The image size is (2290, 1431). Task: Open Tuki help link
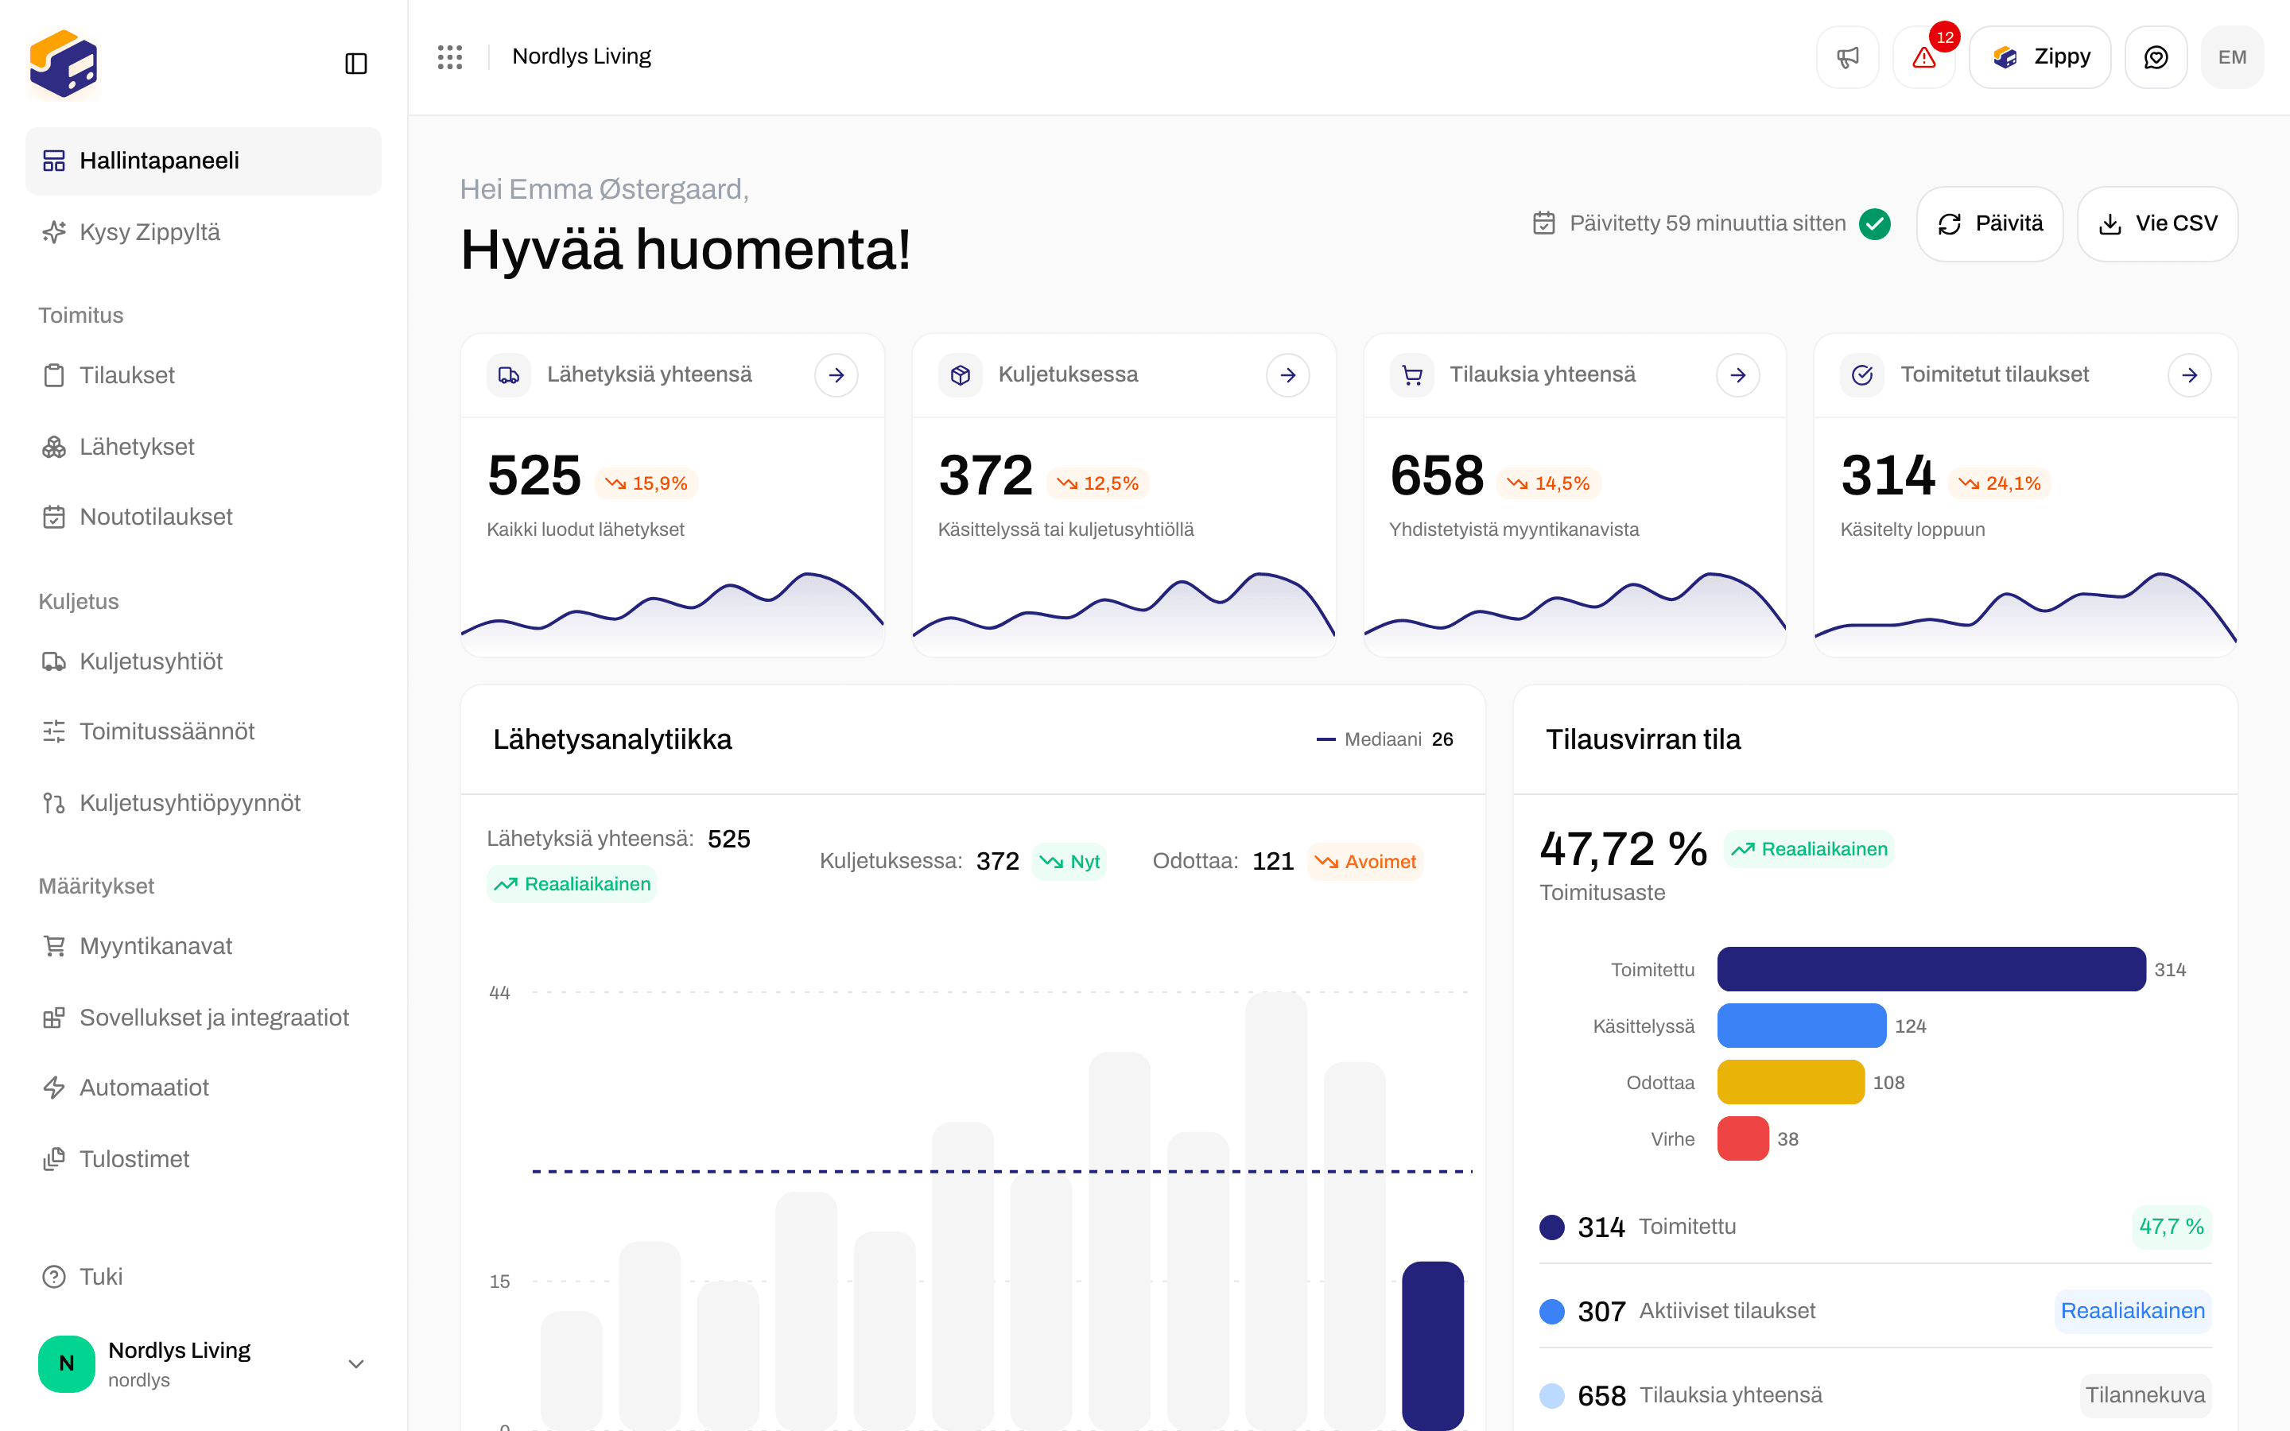coord(204,1277)
